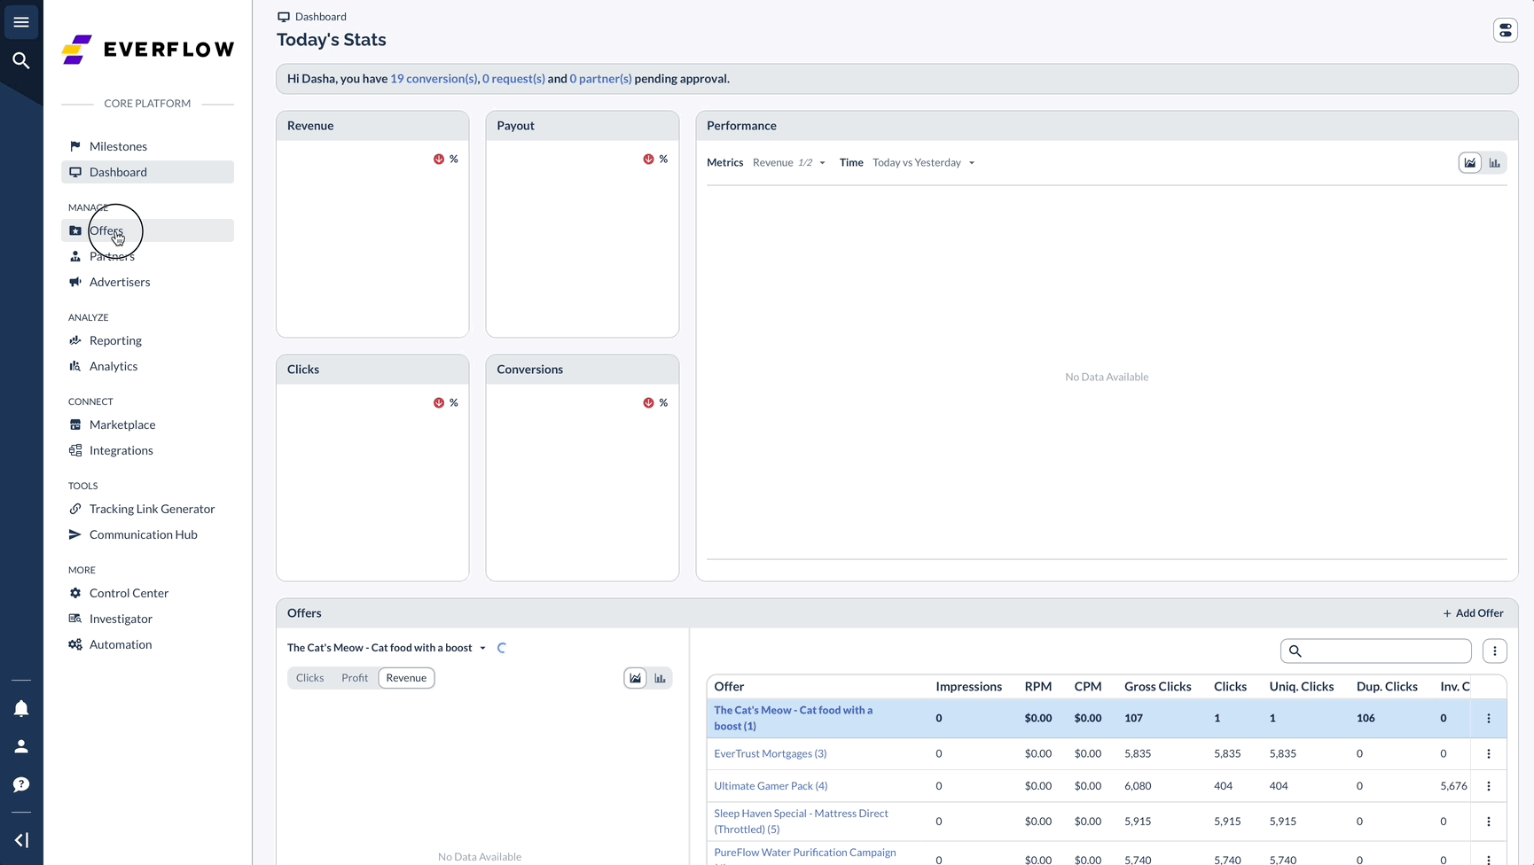Select Dashboard in the sidebar
This screenshot has height=865, width=1534.
click(x=147, y=172)
